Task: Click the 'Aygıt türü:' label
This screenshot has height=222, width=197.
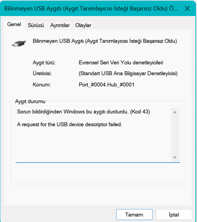Action: 44,62
